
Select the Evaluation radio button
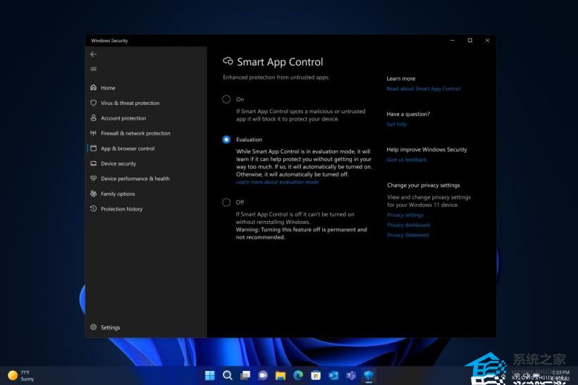[x=226, y=139]
